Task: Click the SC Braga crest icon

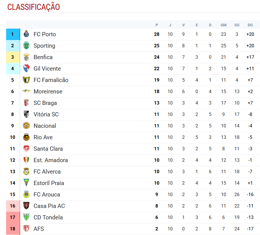Action: pyautogui.click(x=26, y=103)
